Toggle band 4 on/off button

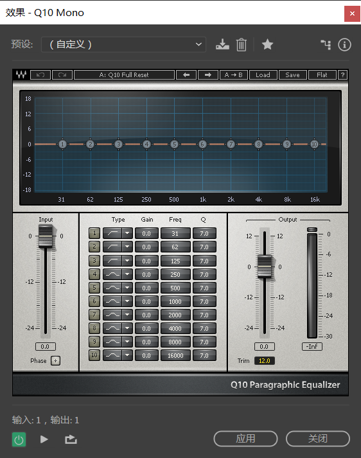pyautogui.click(x=94, y=274)
